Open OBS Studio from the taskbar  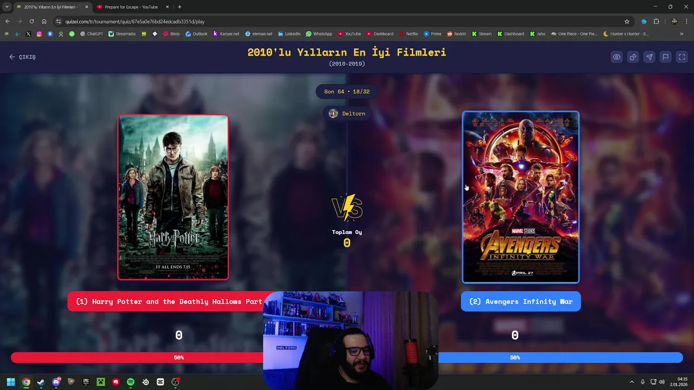click(175, 382)
